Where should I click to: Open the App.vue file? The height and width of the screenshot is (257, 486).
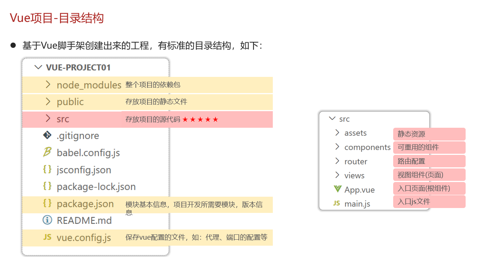pyautogui.click(x=360, y=190)
